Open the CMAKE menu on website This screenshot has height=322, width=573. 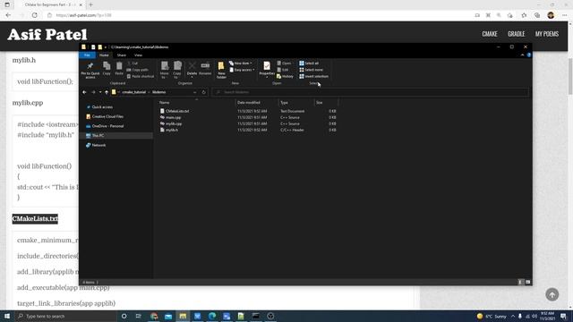pos(490,34)
